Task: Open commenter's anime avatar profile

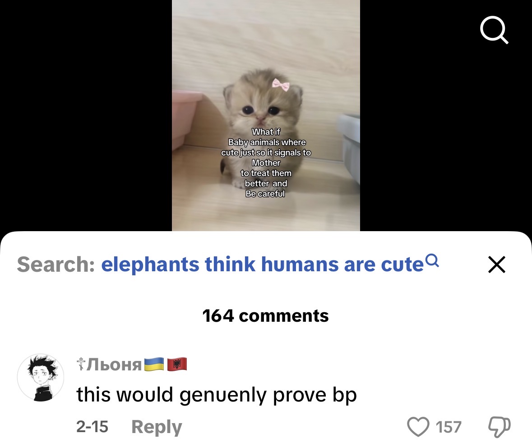Action: tap(41, 377)
